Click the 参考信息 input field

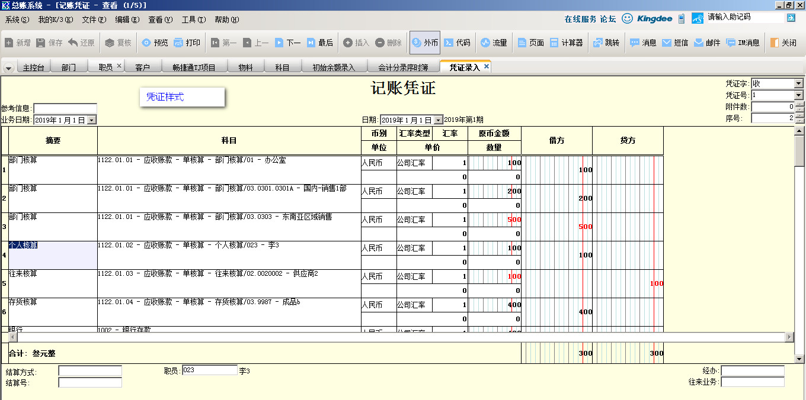[65, 109]
